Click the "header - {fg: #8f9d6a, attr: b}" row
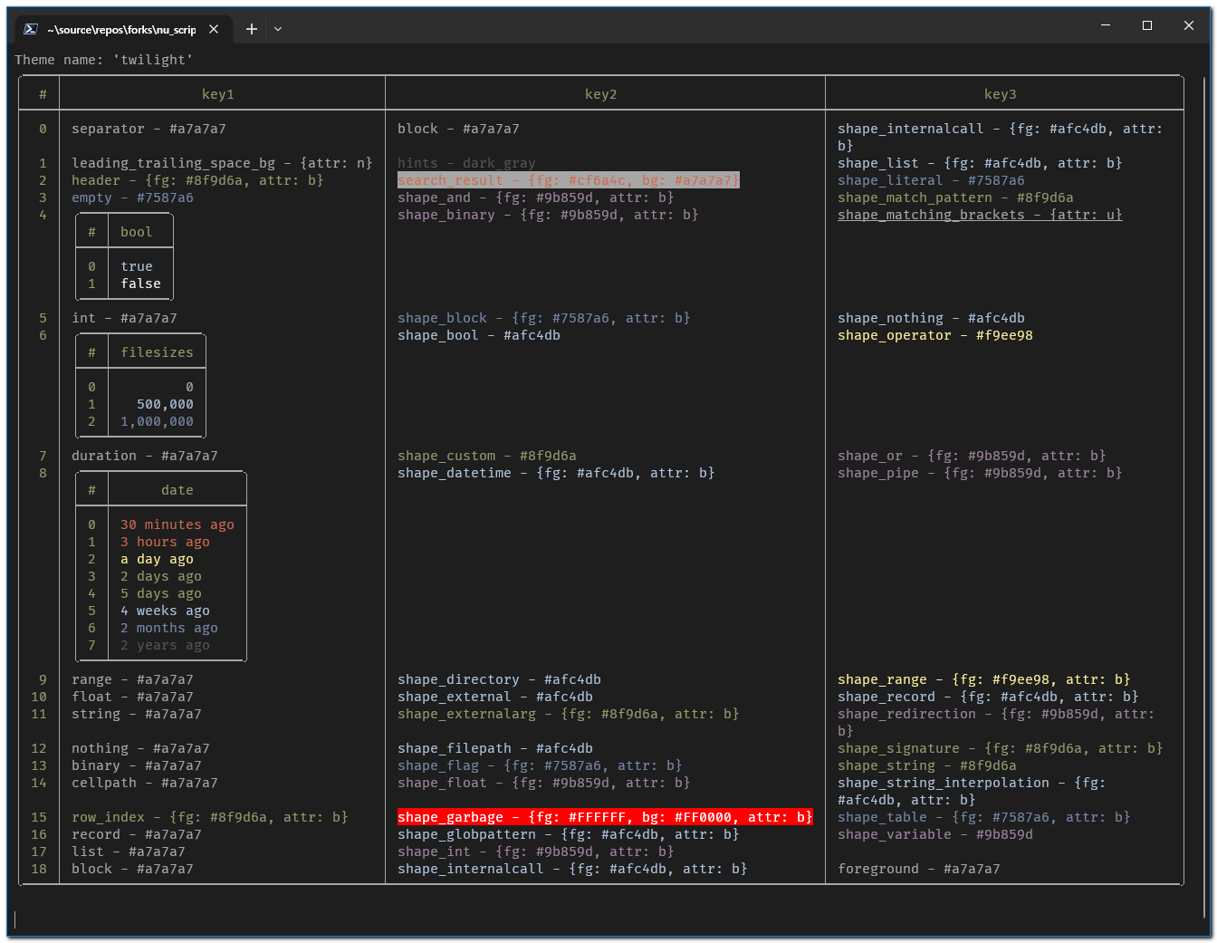1217x943 pixels. 197,180
